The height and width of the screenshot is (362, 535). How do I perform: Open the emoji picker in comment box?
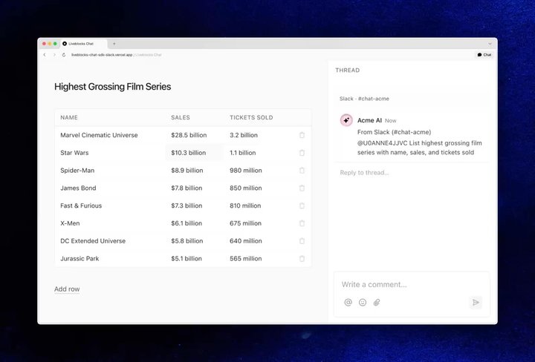click(363, 303)
